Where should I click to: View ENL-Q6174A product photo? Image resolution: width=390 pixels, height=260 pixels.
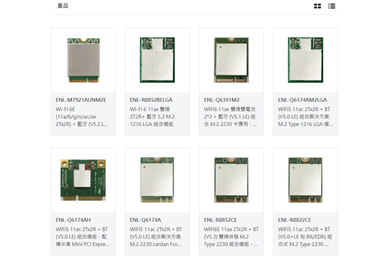click(157, 180)
